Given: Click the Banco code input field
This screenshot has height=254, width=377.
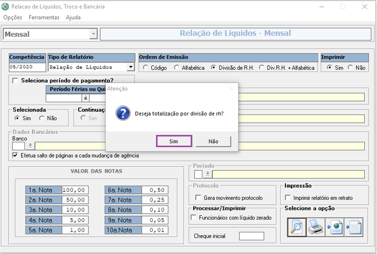Looking at the screenshot, I should [18, 146].
